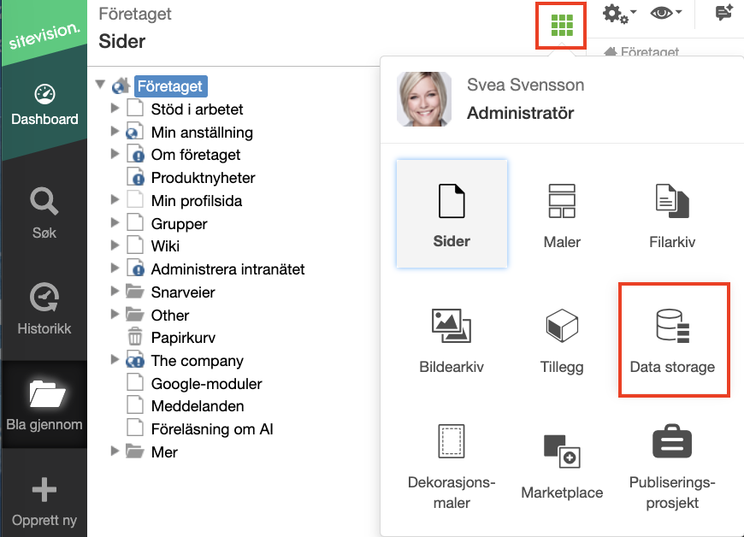Open the green app grid menu
The height and width of the screenshot is (537, 744).
pyautogui.click(x=562, y=26)
